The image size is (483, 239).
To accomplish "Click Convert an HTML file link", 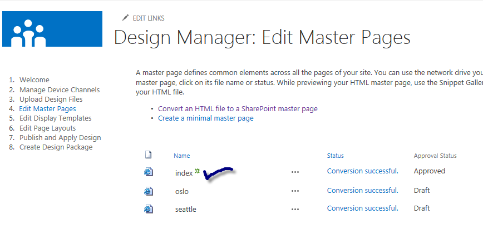I will (238, 109).
